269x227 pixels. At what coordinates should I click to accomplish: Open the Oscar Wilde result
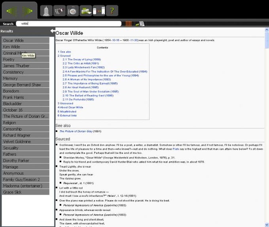(25, 40)
